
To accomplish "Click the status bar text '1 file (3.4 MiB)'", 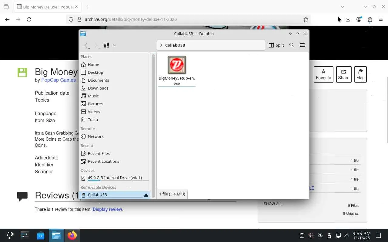I will pyautogui.click(x=172, y=194).
